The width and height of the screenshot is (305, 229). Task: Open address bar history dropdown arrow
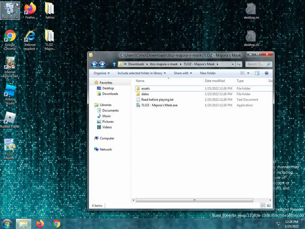(233, 64)
